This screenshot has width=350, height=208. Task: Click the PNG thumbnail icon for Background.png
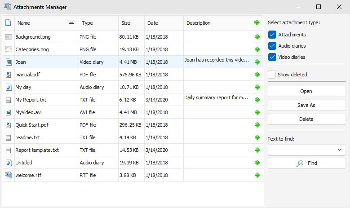point(9,37)
